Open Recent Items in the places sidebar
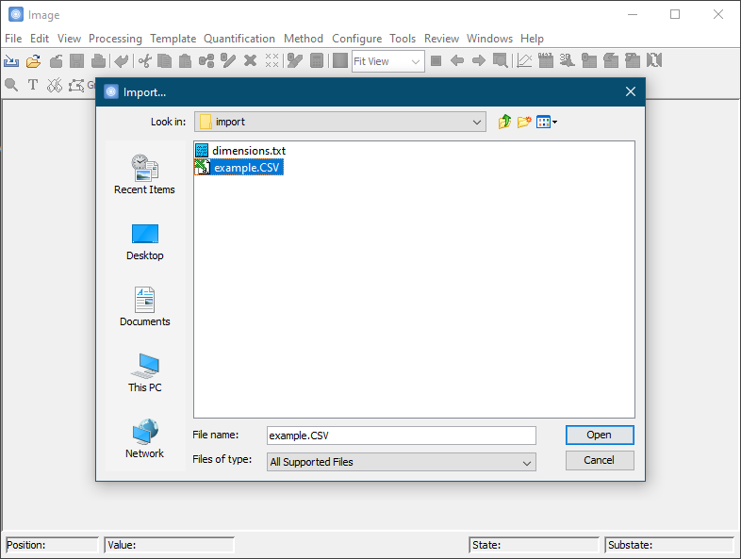Image resolution: width=741 pixels, height=559 pixels. pos(144,174)
